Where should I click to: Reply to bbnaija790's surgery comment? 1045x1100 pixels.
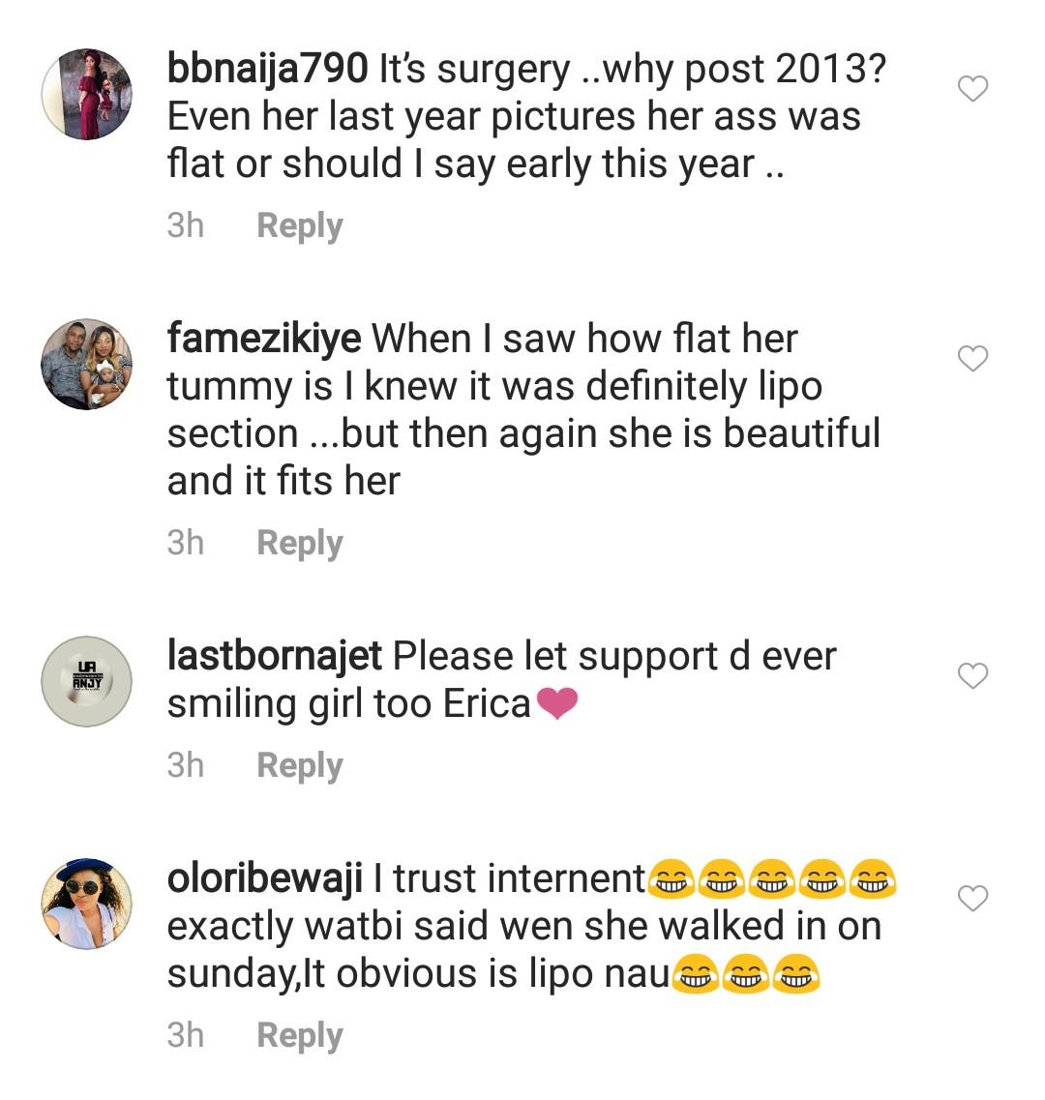click(300, 226)
